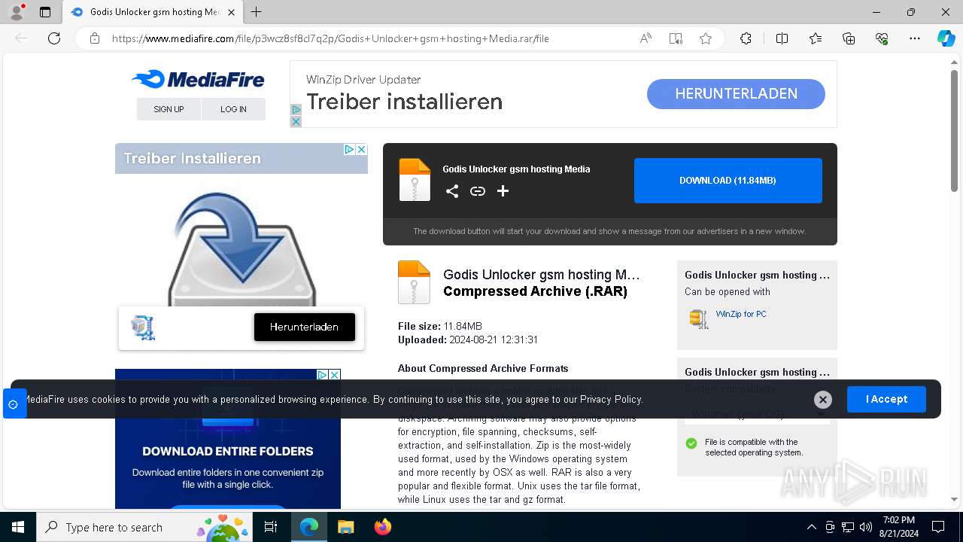Copy link with the chain icon
The image size is (963, 542).
click(x=478, y=191)
